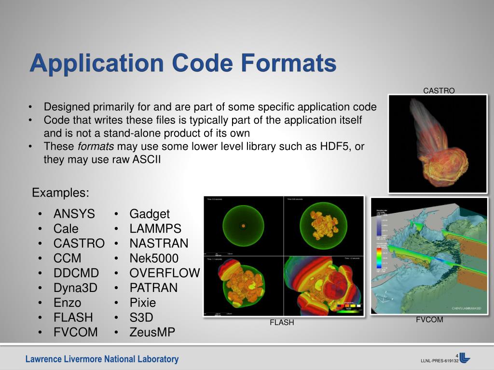Select FVCOM in the examples list

tap(76, 332)
